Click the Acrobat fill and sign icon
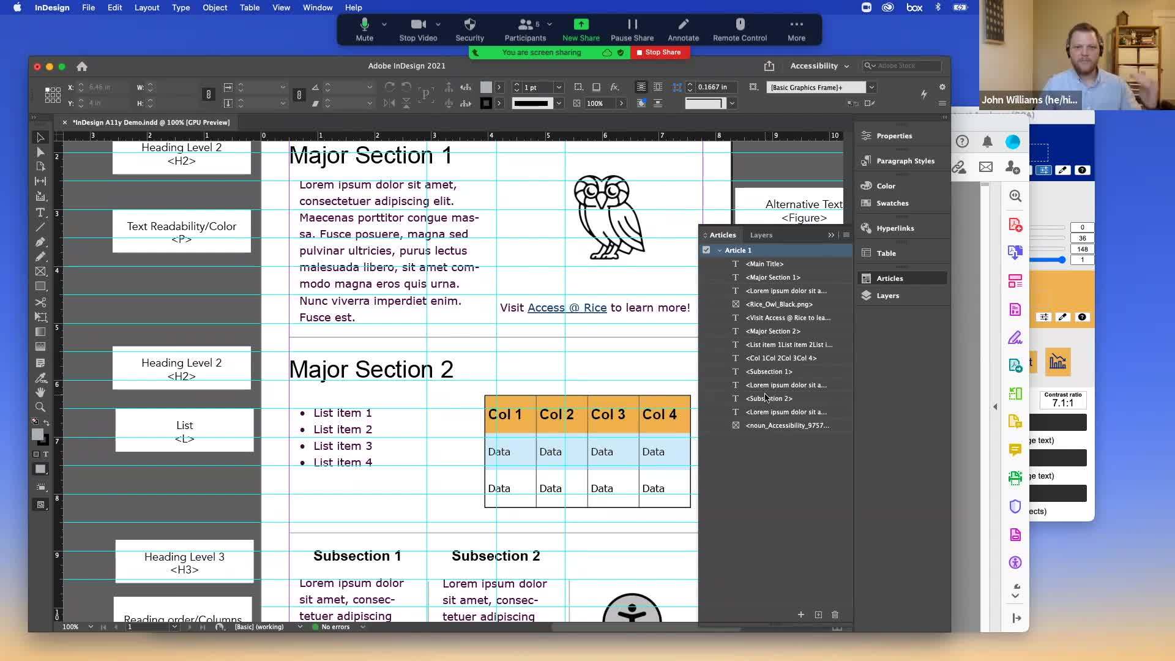 tap(1015, 338)
